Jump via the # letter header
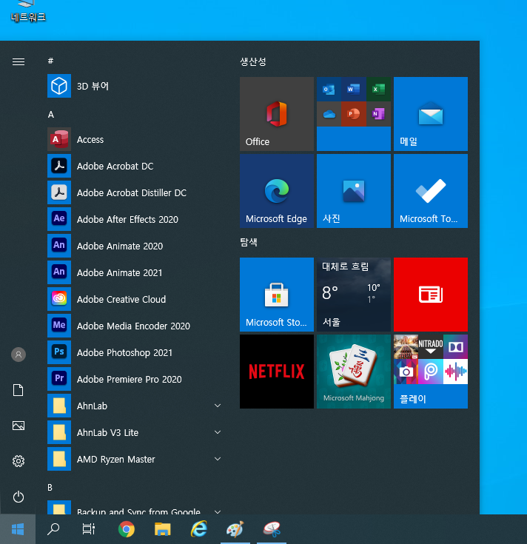 tap(50, 61)
